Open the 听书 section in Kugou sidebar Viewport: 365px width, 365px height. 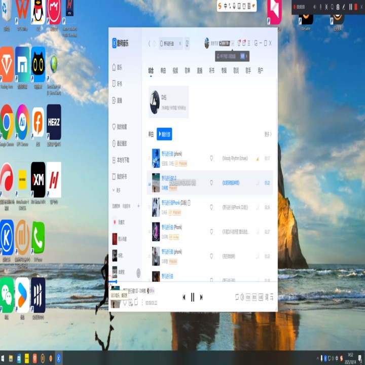(x=117, y=84)
